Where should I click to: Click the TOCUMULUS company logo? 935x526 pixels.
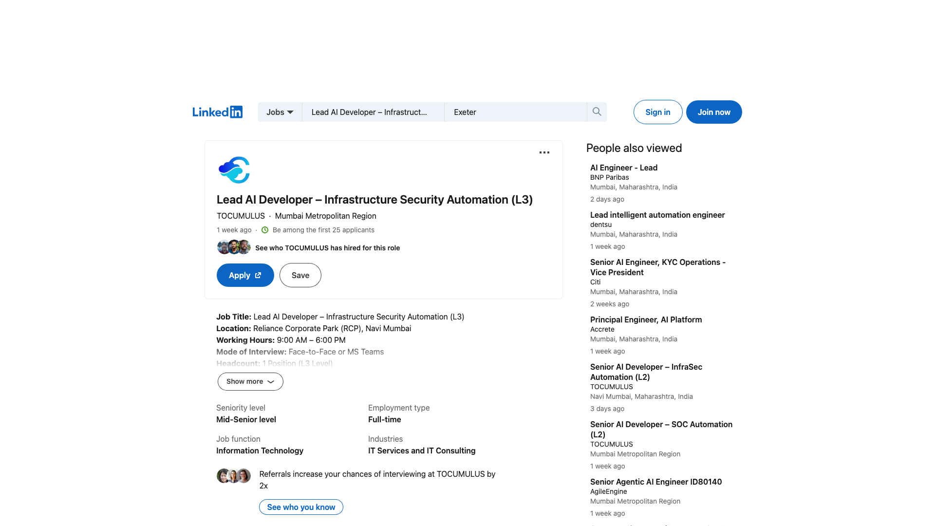(x=234, y=170)
